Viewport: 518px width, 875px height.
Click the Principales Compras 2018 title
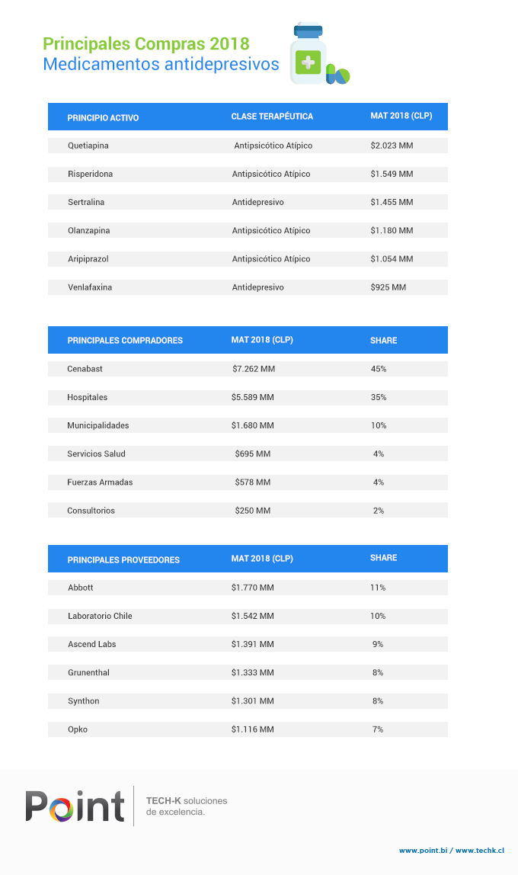pyautogui.click(x=146, y=43)
